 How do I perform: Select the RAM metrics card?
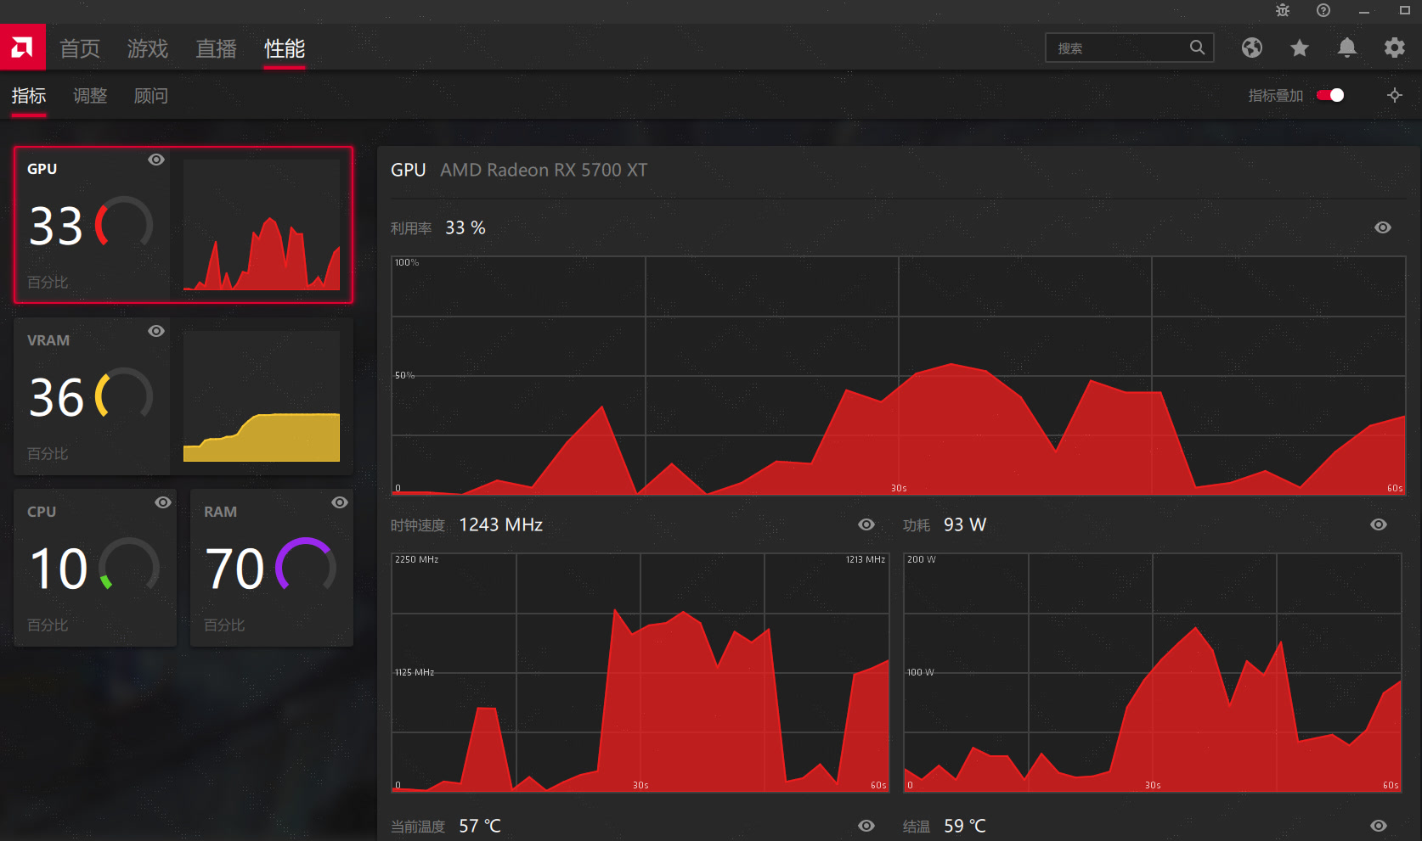point(272,568)
